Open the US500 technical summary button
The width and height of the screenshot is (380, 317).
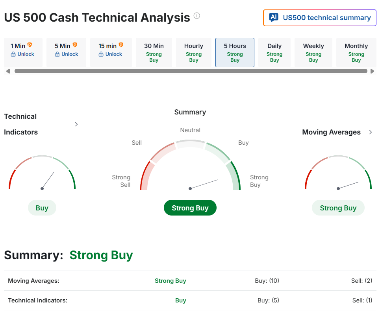pos(319,18)
